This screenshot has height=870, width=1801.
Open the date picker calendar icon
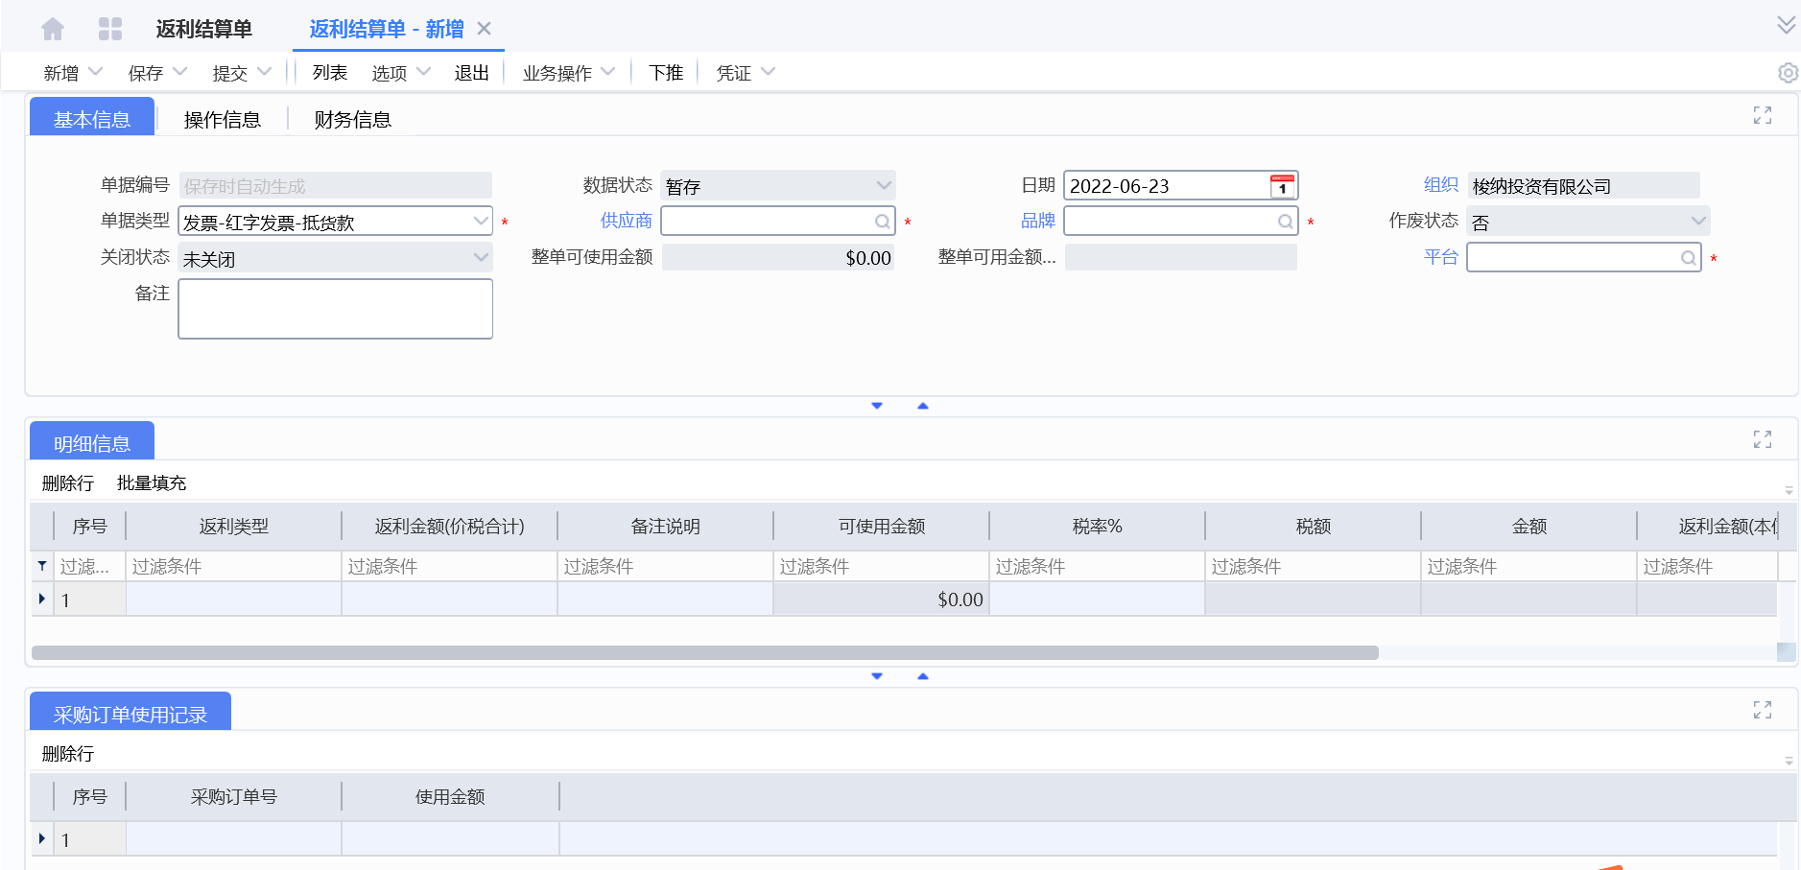(1282, 186)
